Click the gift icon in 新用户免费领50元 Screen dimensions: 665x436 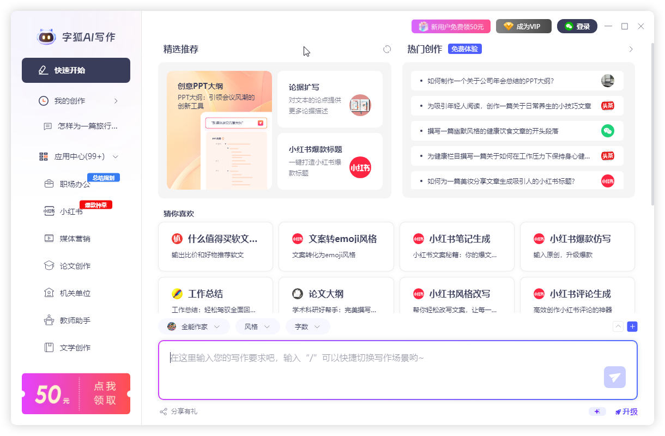(x=424, y=26)
